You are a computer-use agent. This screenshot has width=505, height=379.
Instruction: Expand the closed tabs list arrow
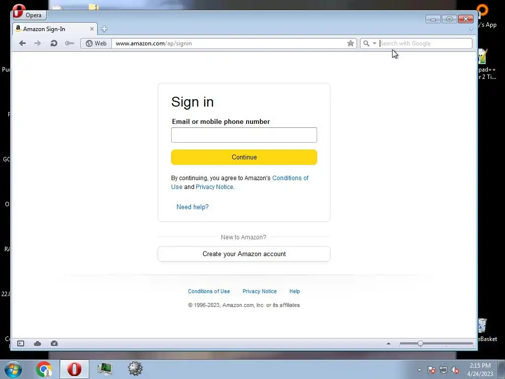coord(471,29)
